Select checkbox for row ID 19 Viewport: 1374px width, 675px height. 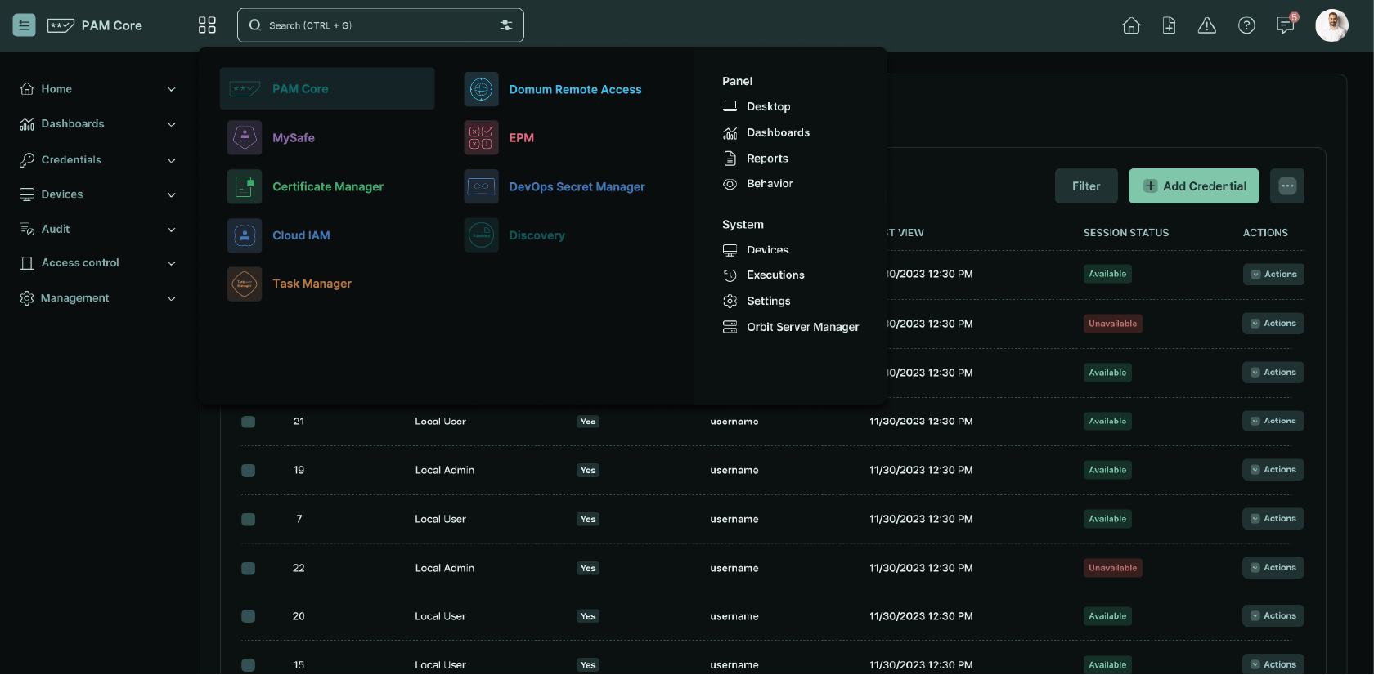pyautogui.click(x=248, y=471)
